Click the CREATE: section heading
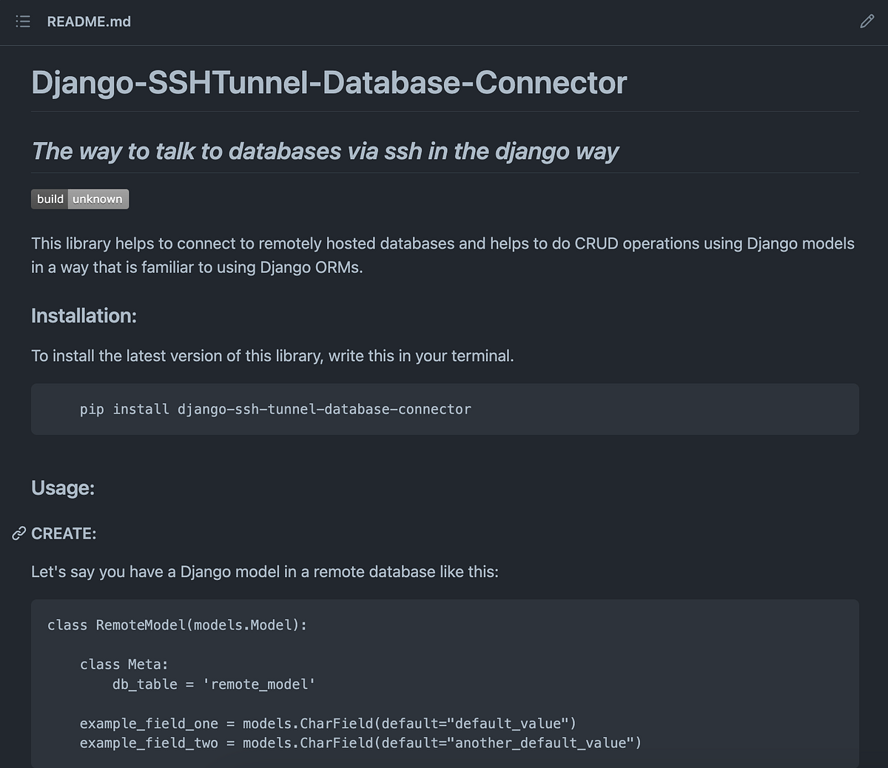 [63, 533]
